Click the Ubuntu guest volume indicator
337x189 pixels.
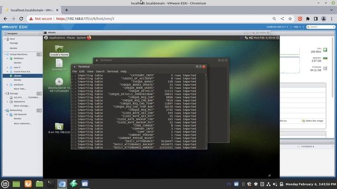point(251,38)
